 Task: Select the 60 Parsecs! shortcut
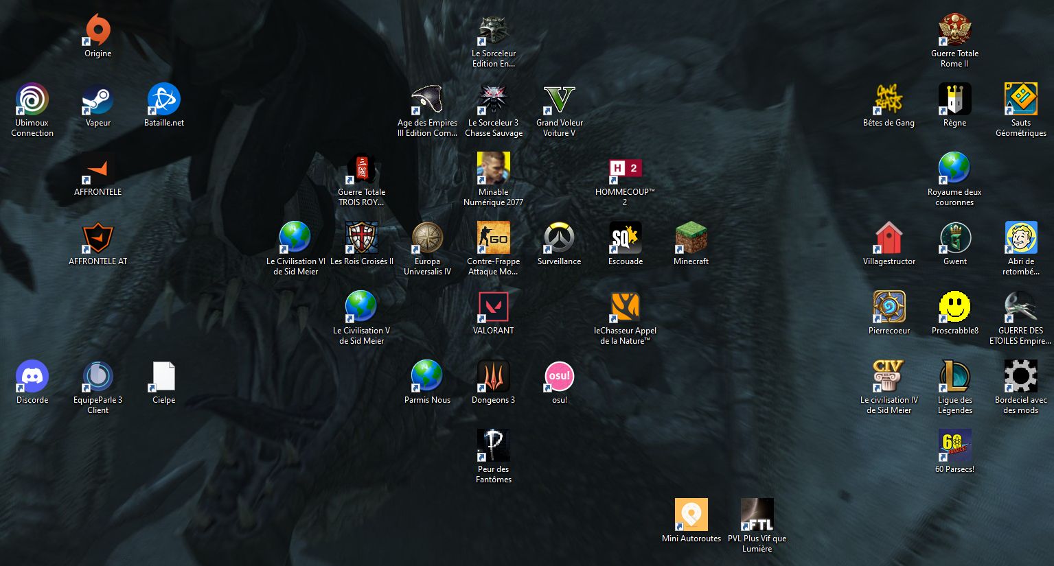point(955,446)
